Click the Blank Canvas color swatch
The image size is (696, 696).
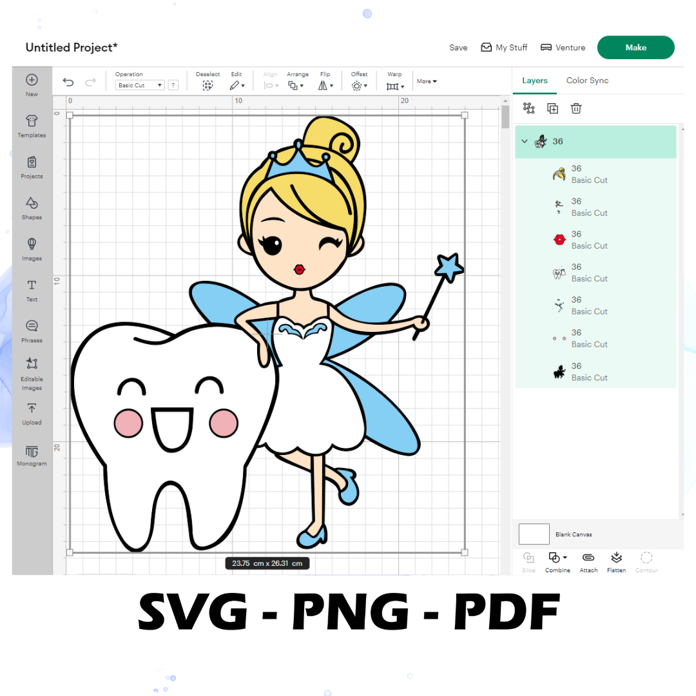point(534,534)
